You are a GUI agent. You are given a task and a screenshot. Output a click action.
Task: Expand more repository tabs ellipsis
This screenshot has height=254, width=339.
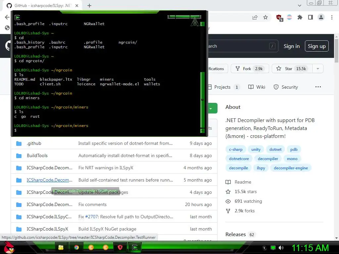[x=318, y=87]
